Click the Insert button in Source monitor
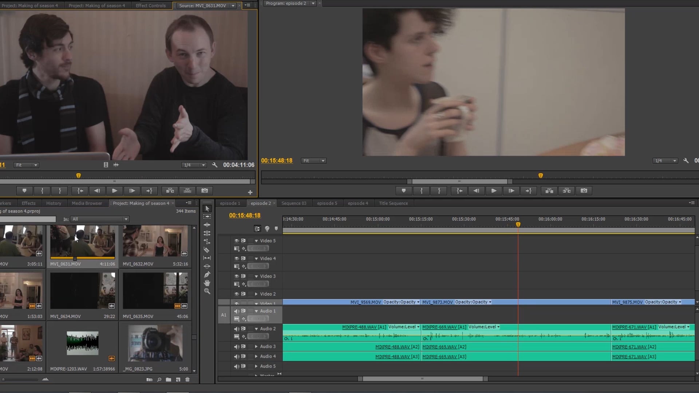This screenshot has width=699, height=393. click(x=170, y=191)
